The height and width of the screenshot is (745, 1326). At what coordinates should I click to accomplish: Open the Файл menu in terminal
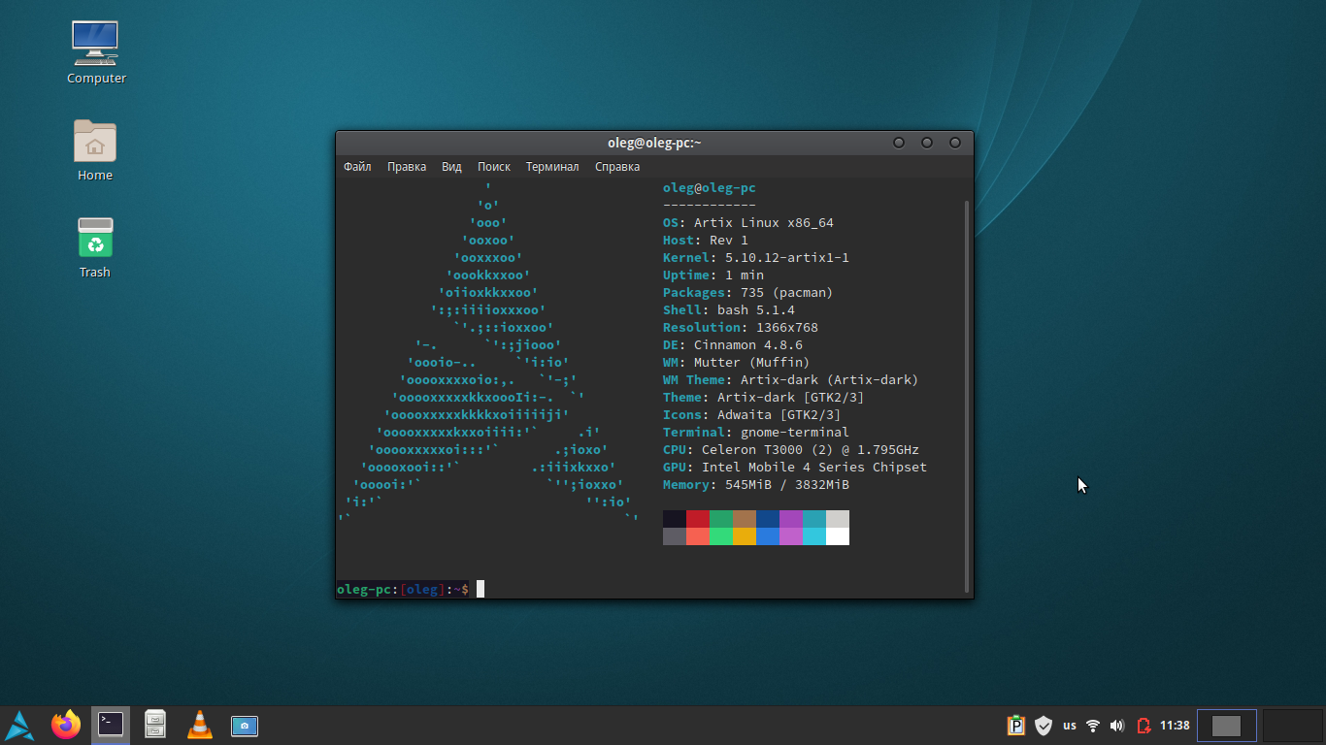pyautogui.click(x=357, y=167)
